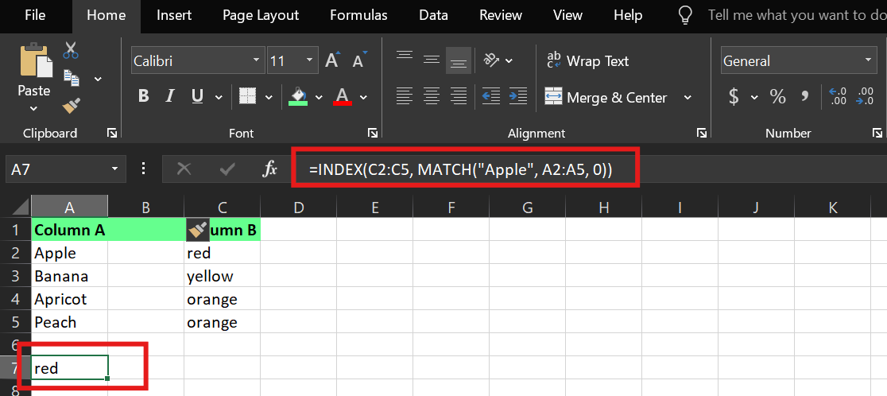
Task: Switch to the View tab
Action: [567, 15]
